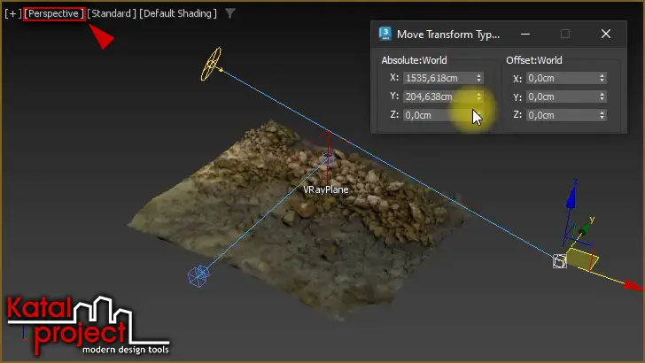Viewport: 645px width, 363px height.
Task: Minimize the Move Transform Type-In dialog
Action: click(x=525, y=35)
